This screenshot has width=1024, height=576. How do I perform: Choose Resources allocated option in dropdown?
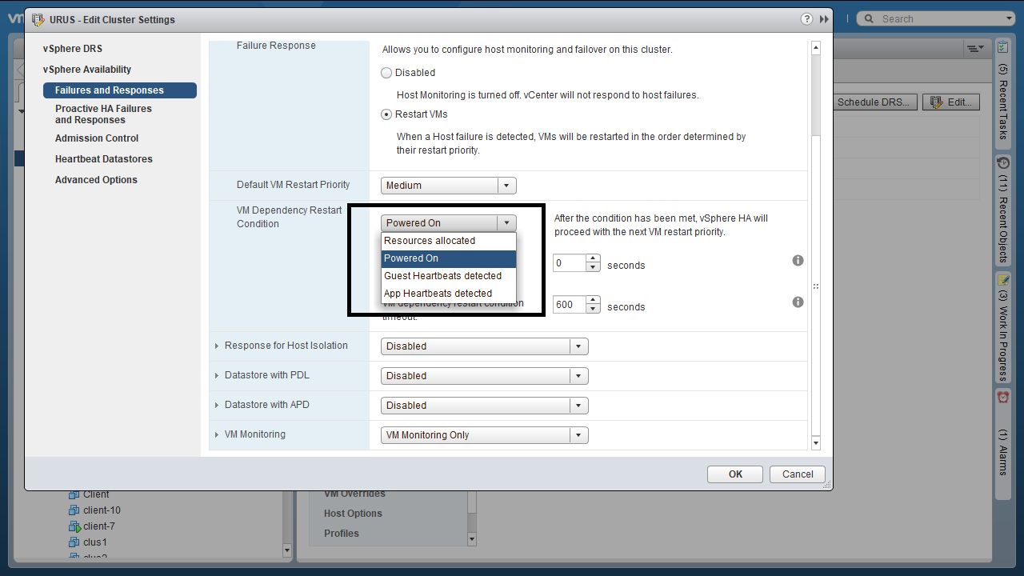430,241
